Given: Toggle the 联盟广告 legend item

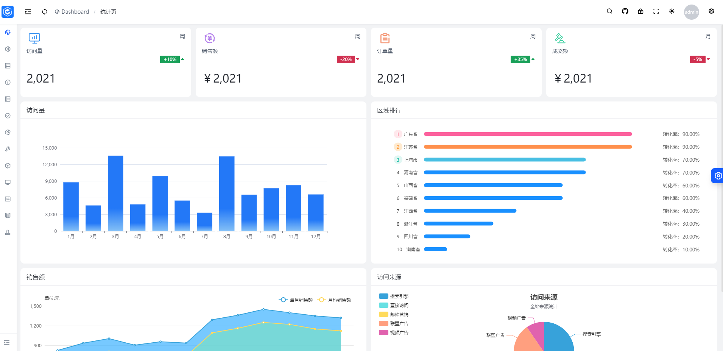Looking at the screenshot, I should coord(394,323).
